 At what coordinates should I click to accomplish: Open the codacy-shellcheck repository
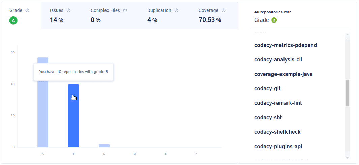click(277, 132)
